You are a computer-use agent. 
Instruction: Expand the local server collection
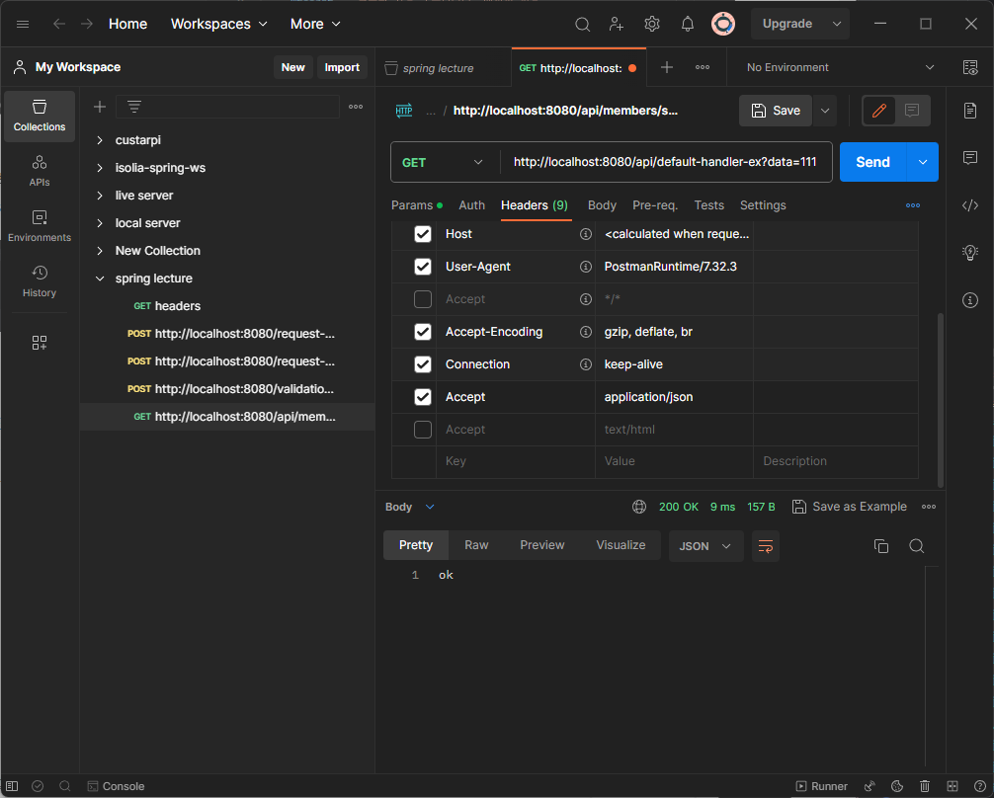tap(100, 223)
